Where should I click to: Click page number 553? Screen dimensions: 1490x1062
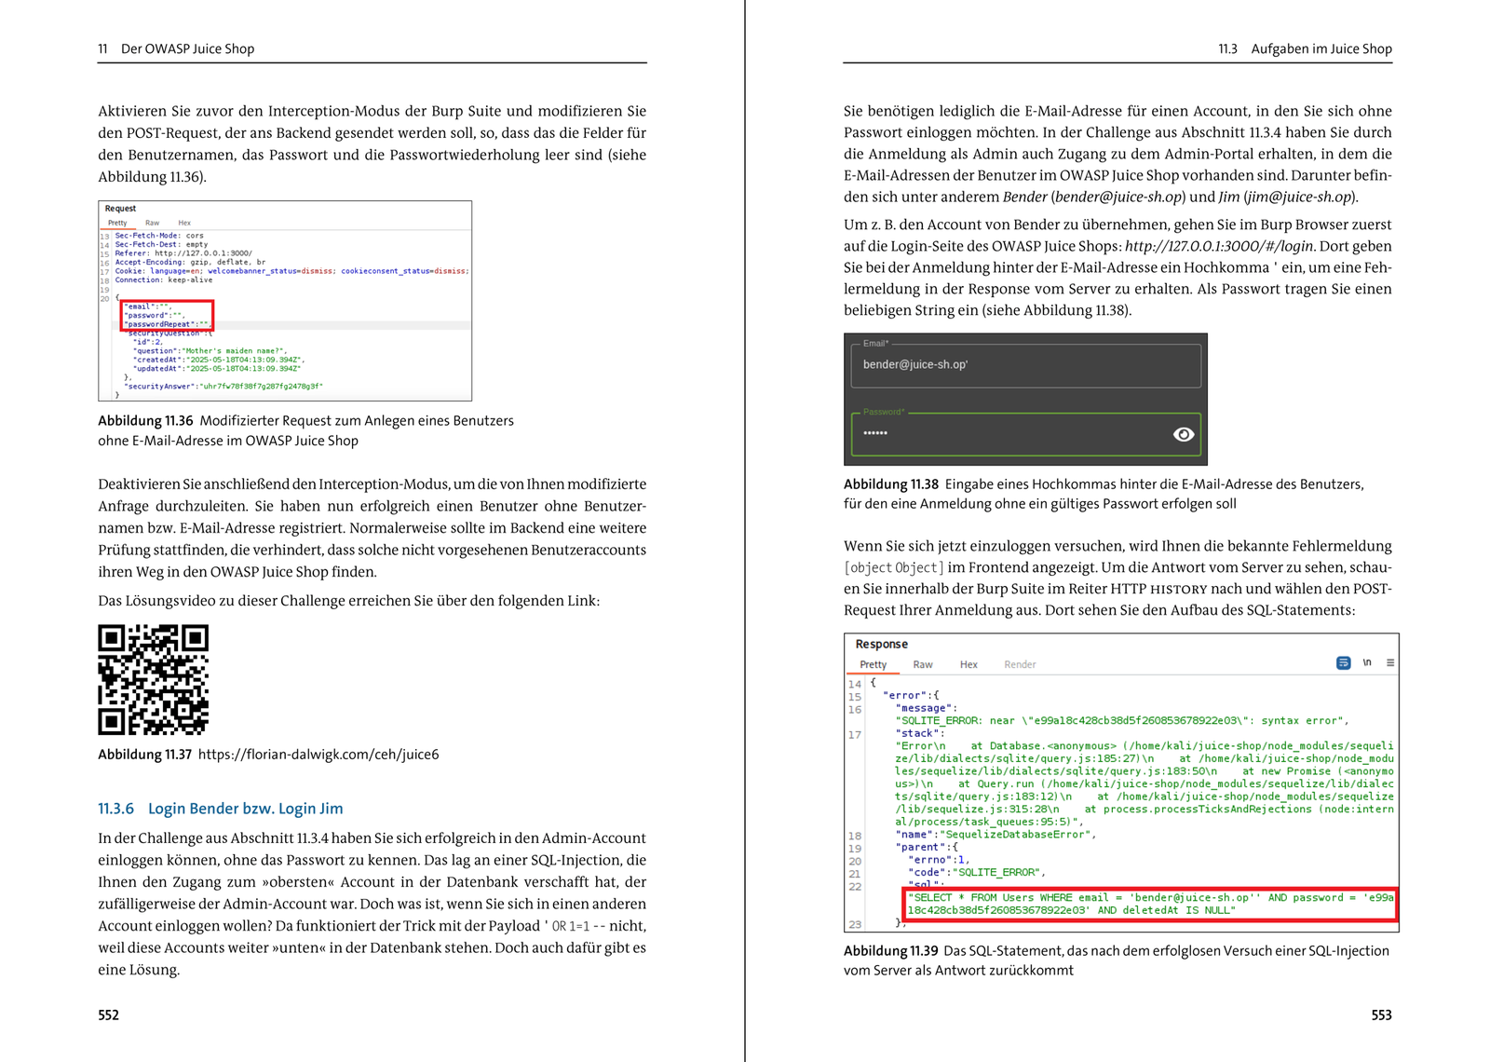[x=1381, y=1015]
